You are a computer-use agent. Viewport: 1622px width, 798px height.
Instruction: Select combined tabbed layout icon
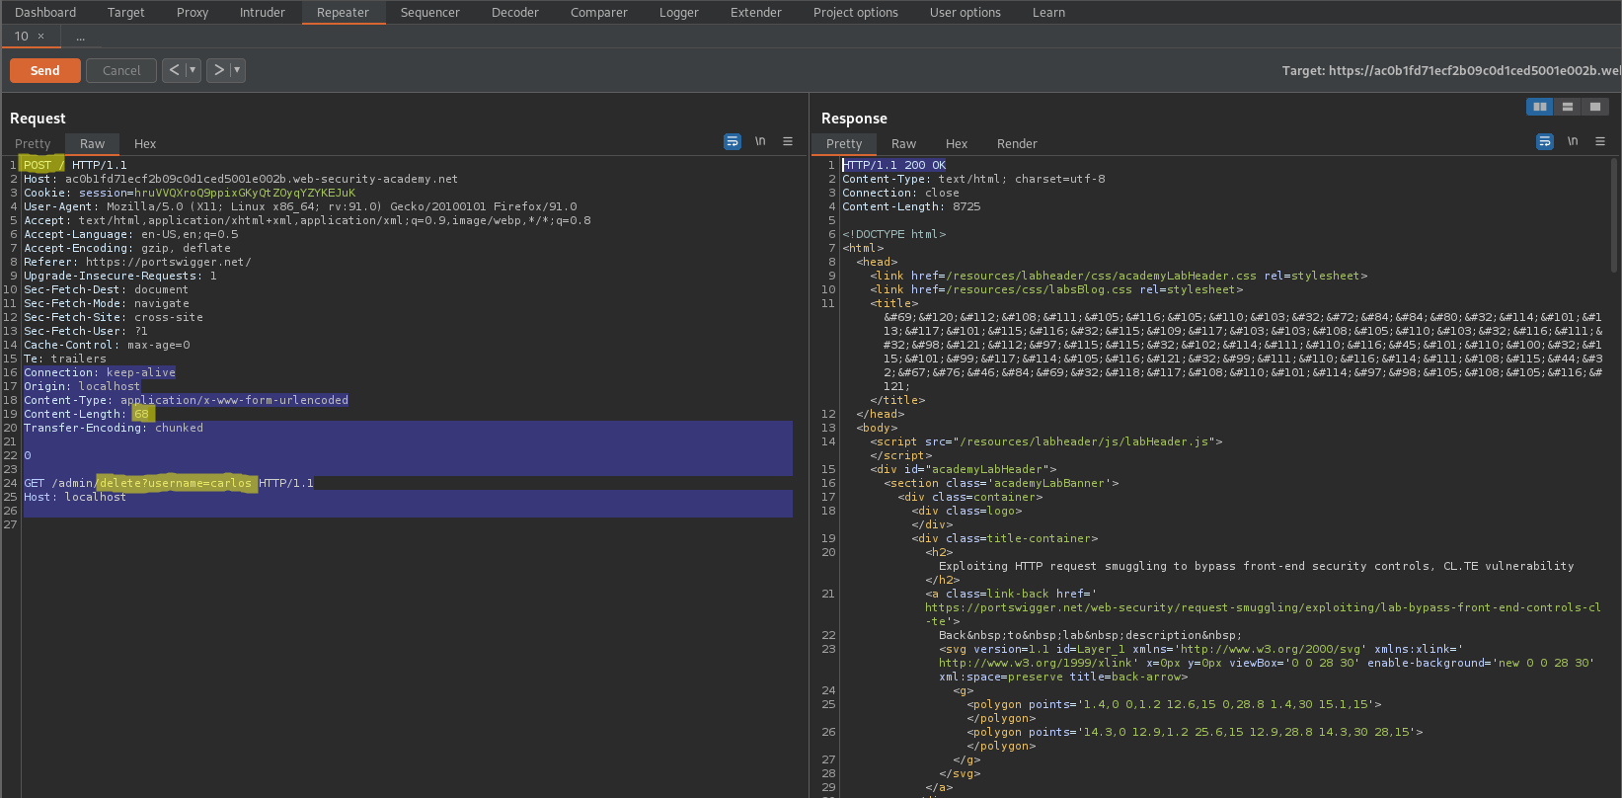coord(1595,107)
